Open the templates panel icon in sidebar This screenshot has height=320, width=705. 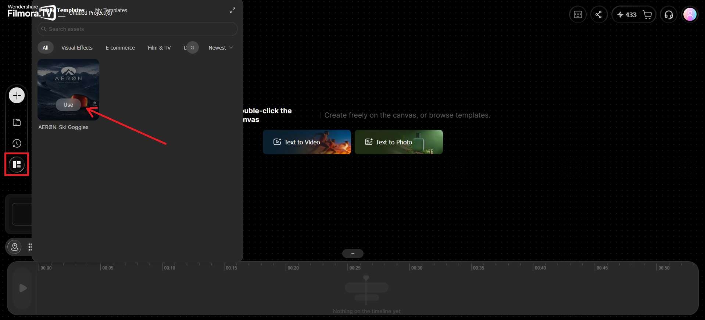point(17,165)
